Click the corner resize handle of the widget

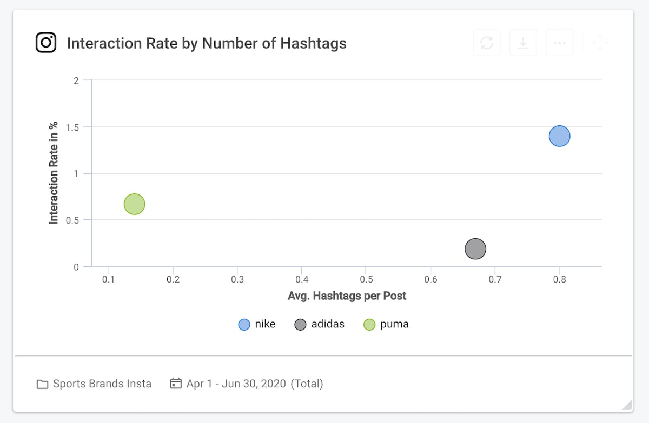pos(627,405)
